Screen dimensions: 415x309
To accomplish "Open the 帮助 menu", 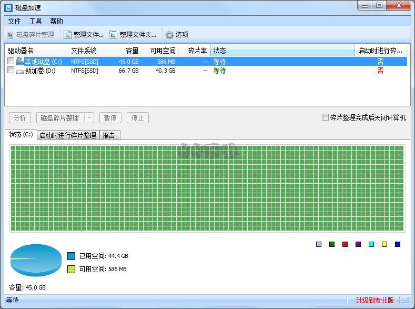I will click(x=56, y=21).
